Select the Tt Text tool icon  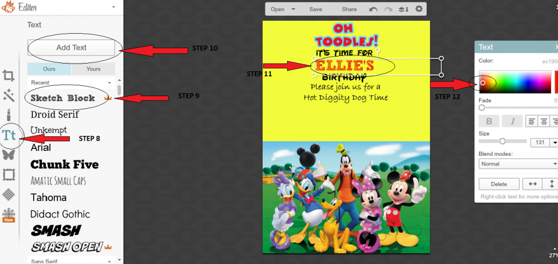click(9, 135)
